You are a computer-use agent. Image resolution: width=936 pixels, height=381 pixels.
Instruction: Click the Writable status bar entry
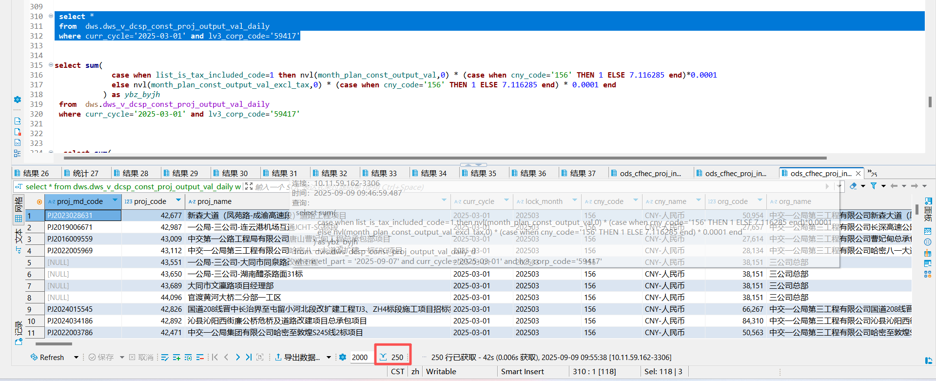441,372
